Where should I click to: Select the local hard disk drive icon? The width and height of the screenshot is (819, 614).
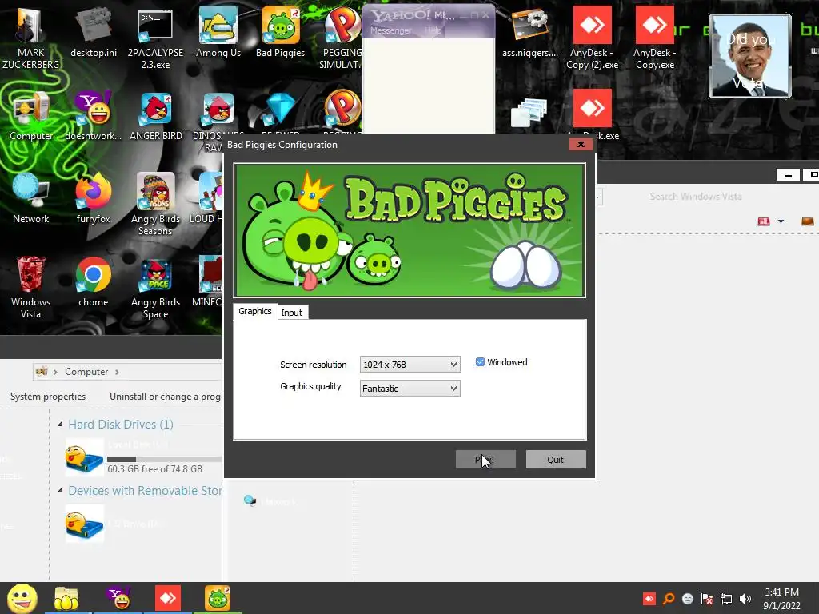[85, 457]
